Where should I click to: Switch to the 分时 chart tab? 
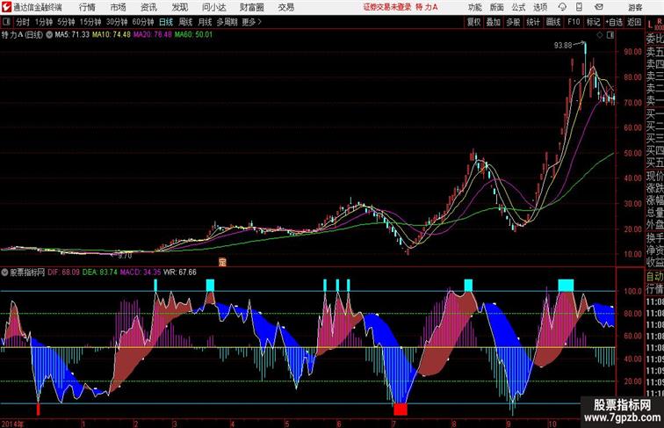tap(23, 22)
